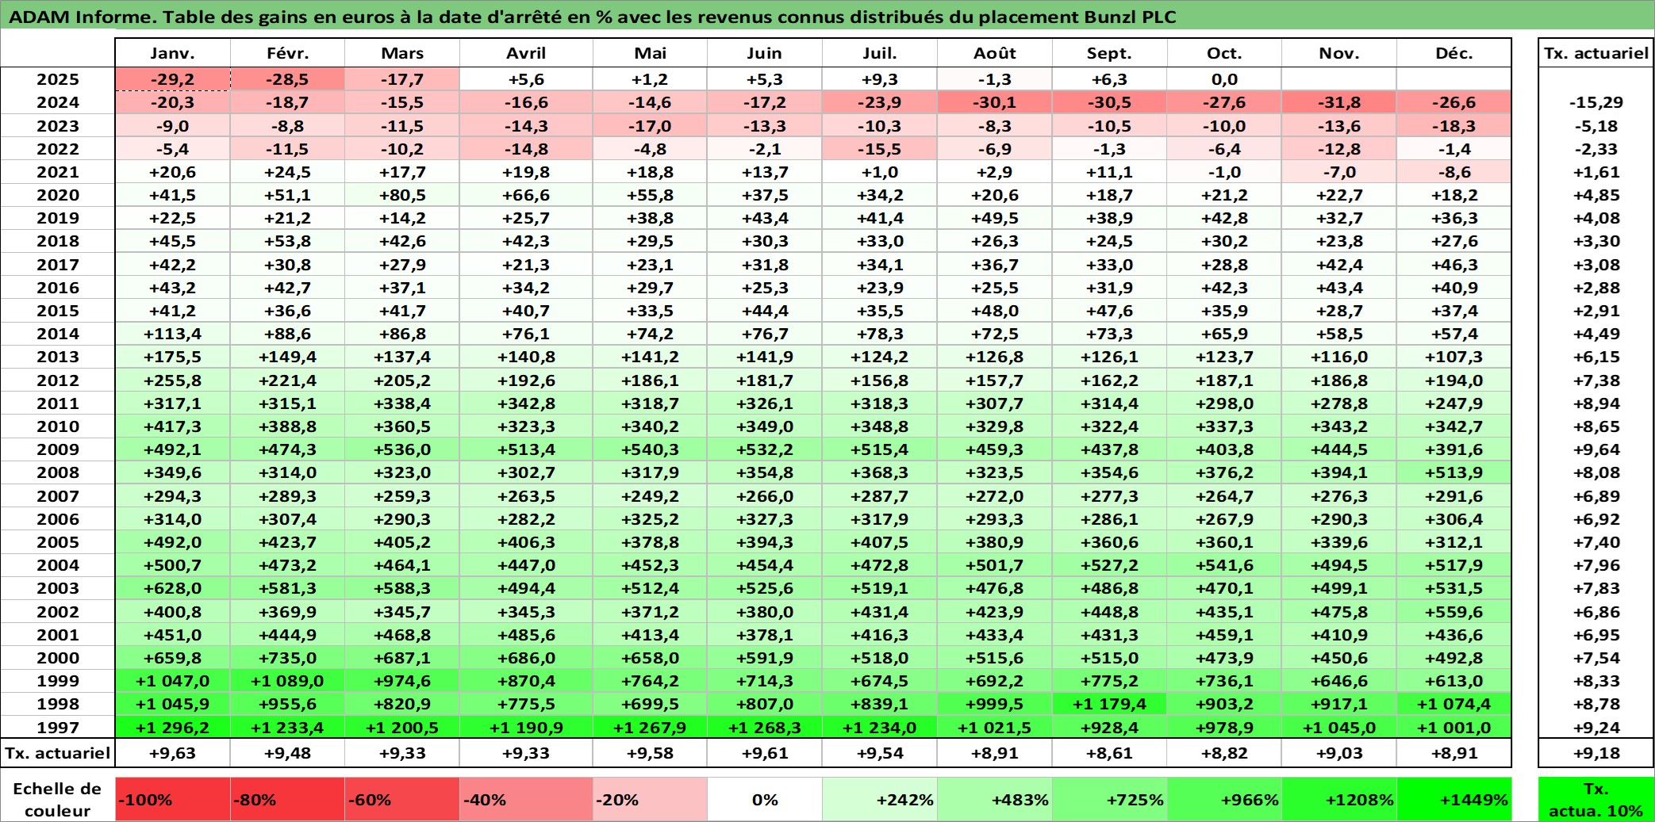The height and width of the screenshot is (822, 1655).
Task: Click the +1 179,4 cell in Sept. 1998
Action: coord(1110,704)
